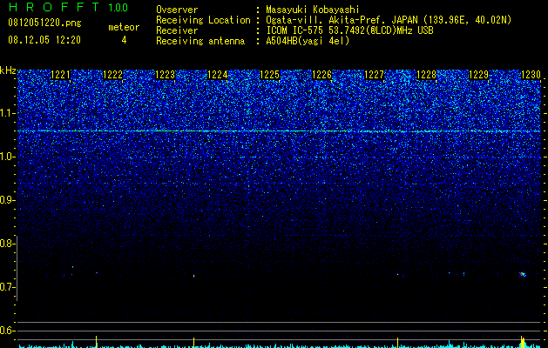Image resolution: width=548 pixels, height=348 pixels.
Task: Click the kHz unit label
Action: click(8, 70)
